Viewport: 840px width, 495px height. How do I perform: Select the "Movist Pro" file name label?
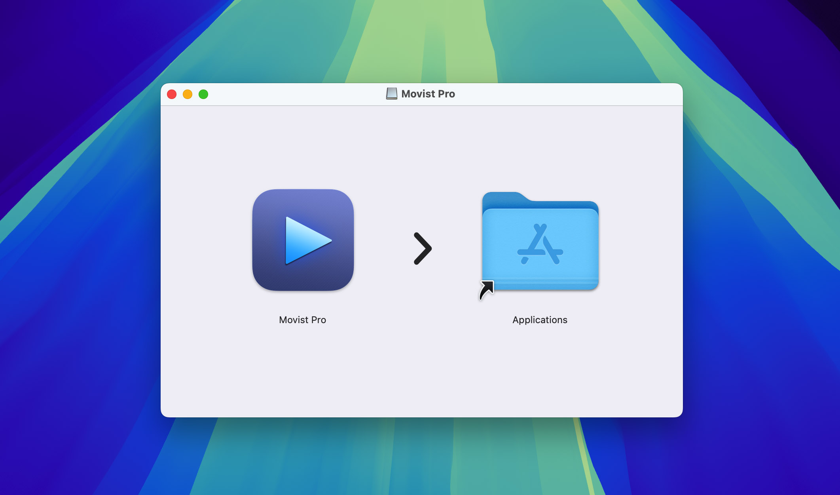[302, 320]
